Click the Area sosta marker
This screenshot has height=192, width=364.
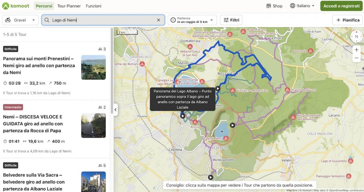pyautogui.click(x=311, y=51)
